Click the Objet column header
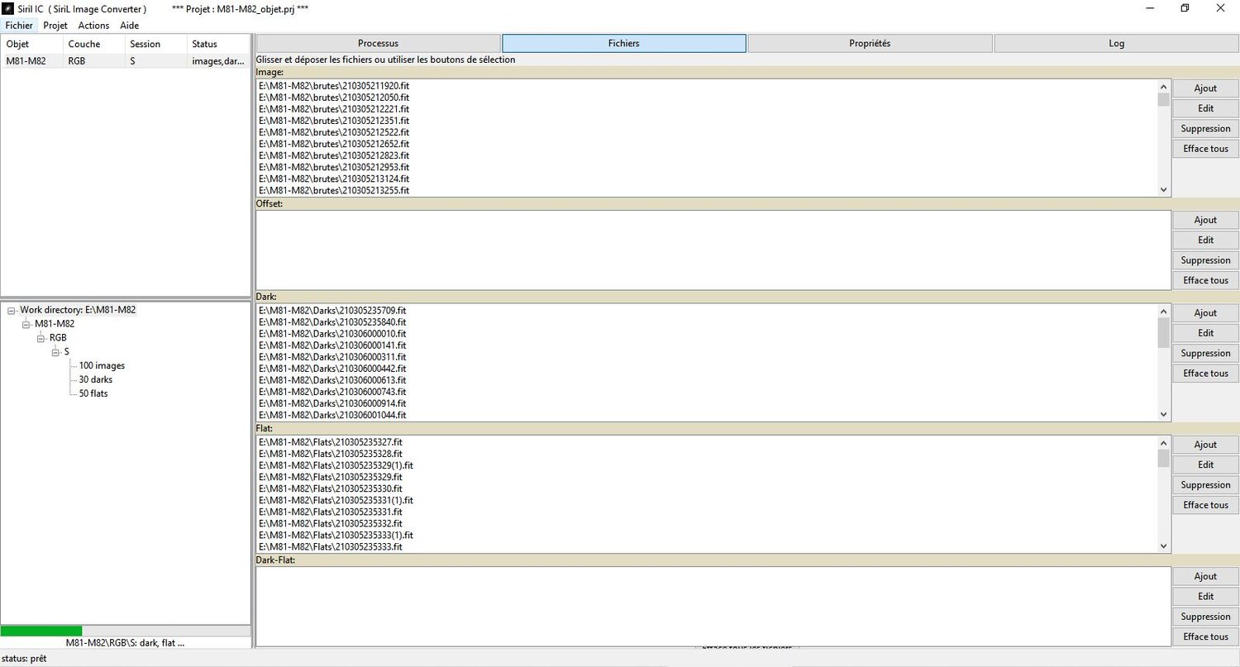This screenshot has width=1240, height=667. [32, 44]
